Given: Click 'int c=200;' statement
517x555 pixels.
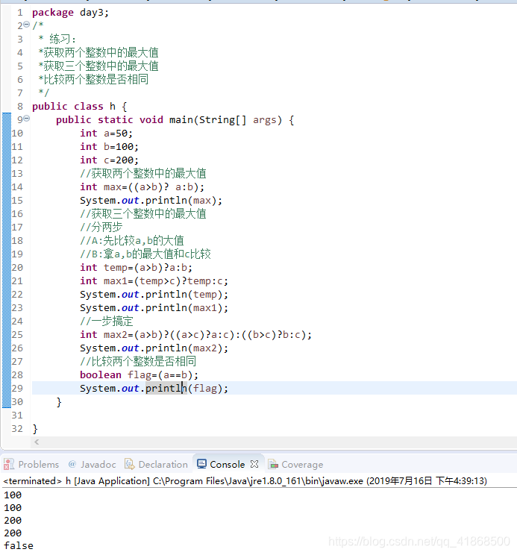Looking at the screenshot, I should tap(109, 160).
